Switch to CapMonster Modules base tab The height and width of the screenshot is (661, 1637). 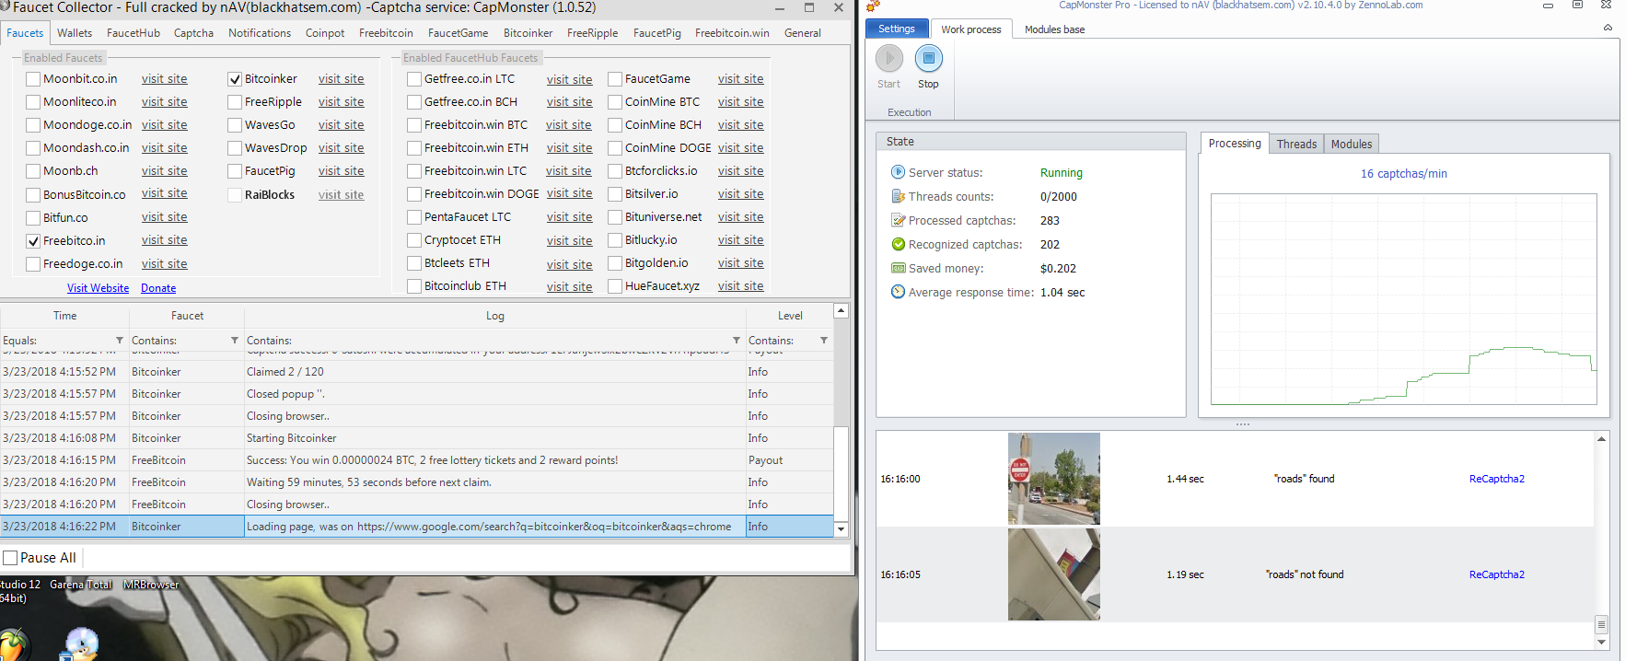(1054, 29)
